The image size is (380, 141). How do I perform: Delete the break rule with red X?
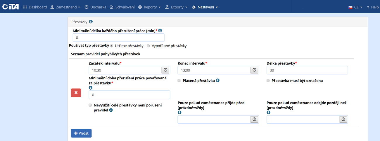pos(76,93)
